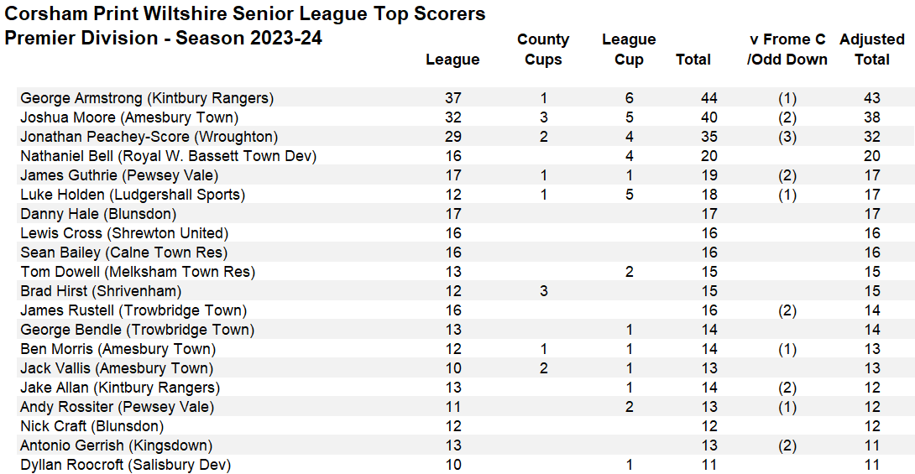Select the v Frome C /Odd Down header

pyautogui.click(x=787, y=49)
